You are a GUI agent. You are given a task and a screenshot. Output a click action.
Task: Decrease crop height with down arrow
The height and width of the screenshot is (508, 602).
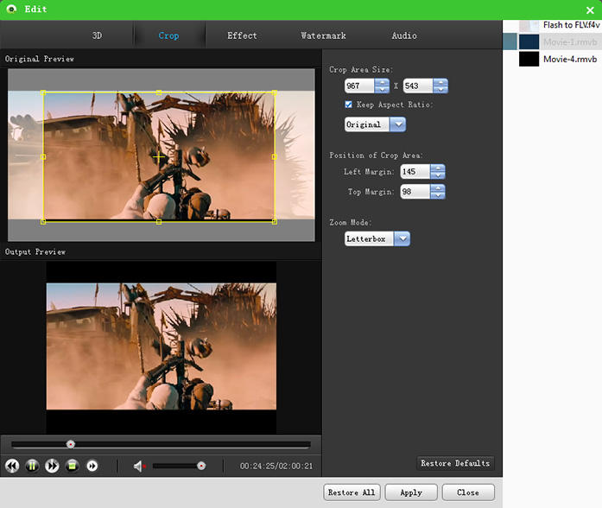pyautogui.click(x=440, y=90)
